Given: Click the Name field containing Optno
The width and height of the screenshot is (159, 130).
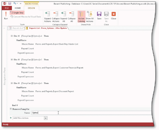Looking at the screenshot, I should pyautogui.click(x=92, y=113).
